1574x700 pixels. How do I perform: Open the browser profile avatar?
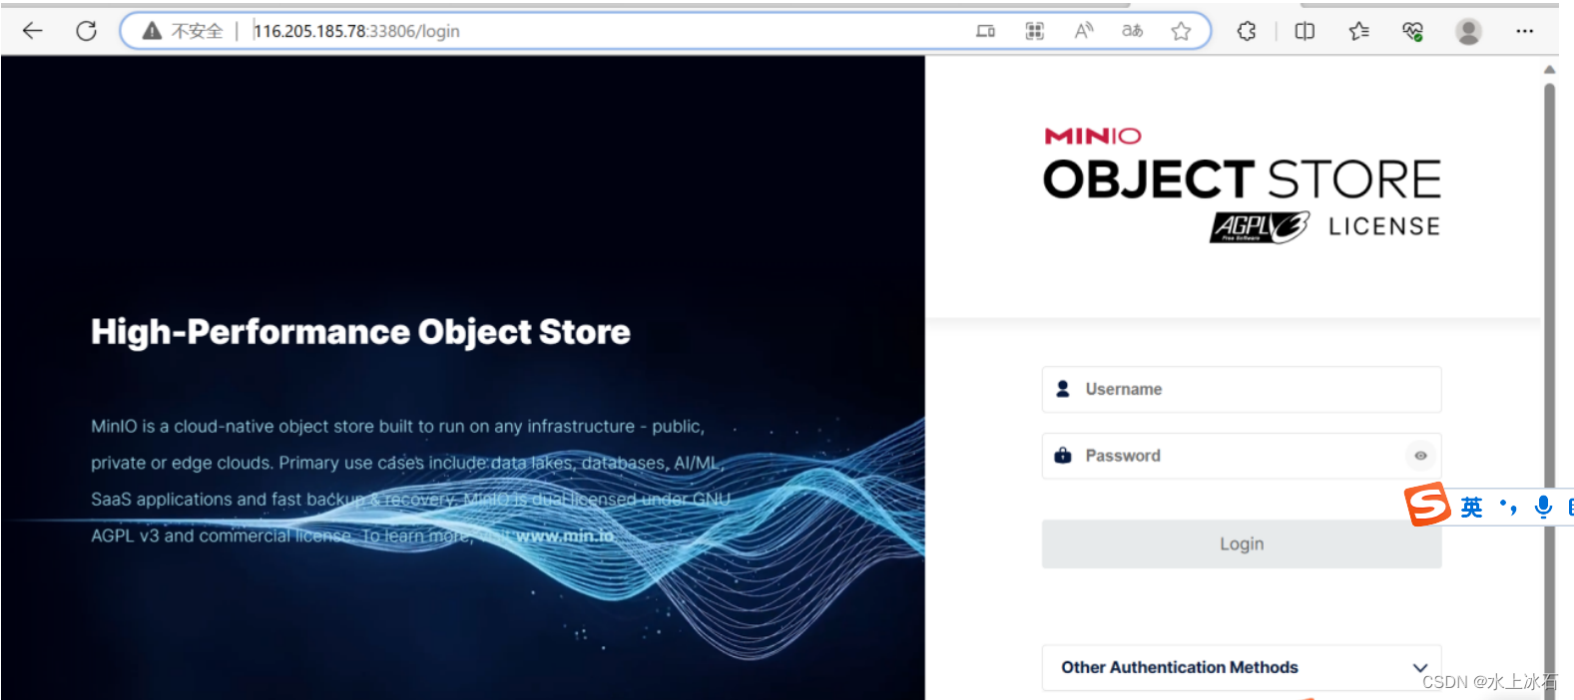(1468, 31)
